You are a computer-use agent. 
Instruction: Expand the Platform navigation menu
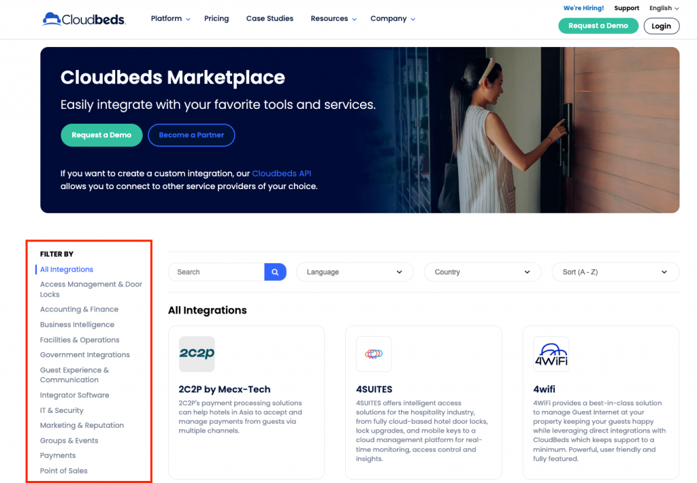(x=170, y=19)
